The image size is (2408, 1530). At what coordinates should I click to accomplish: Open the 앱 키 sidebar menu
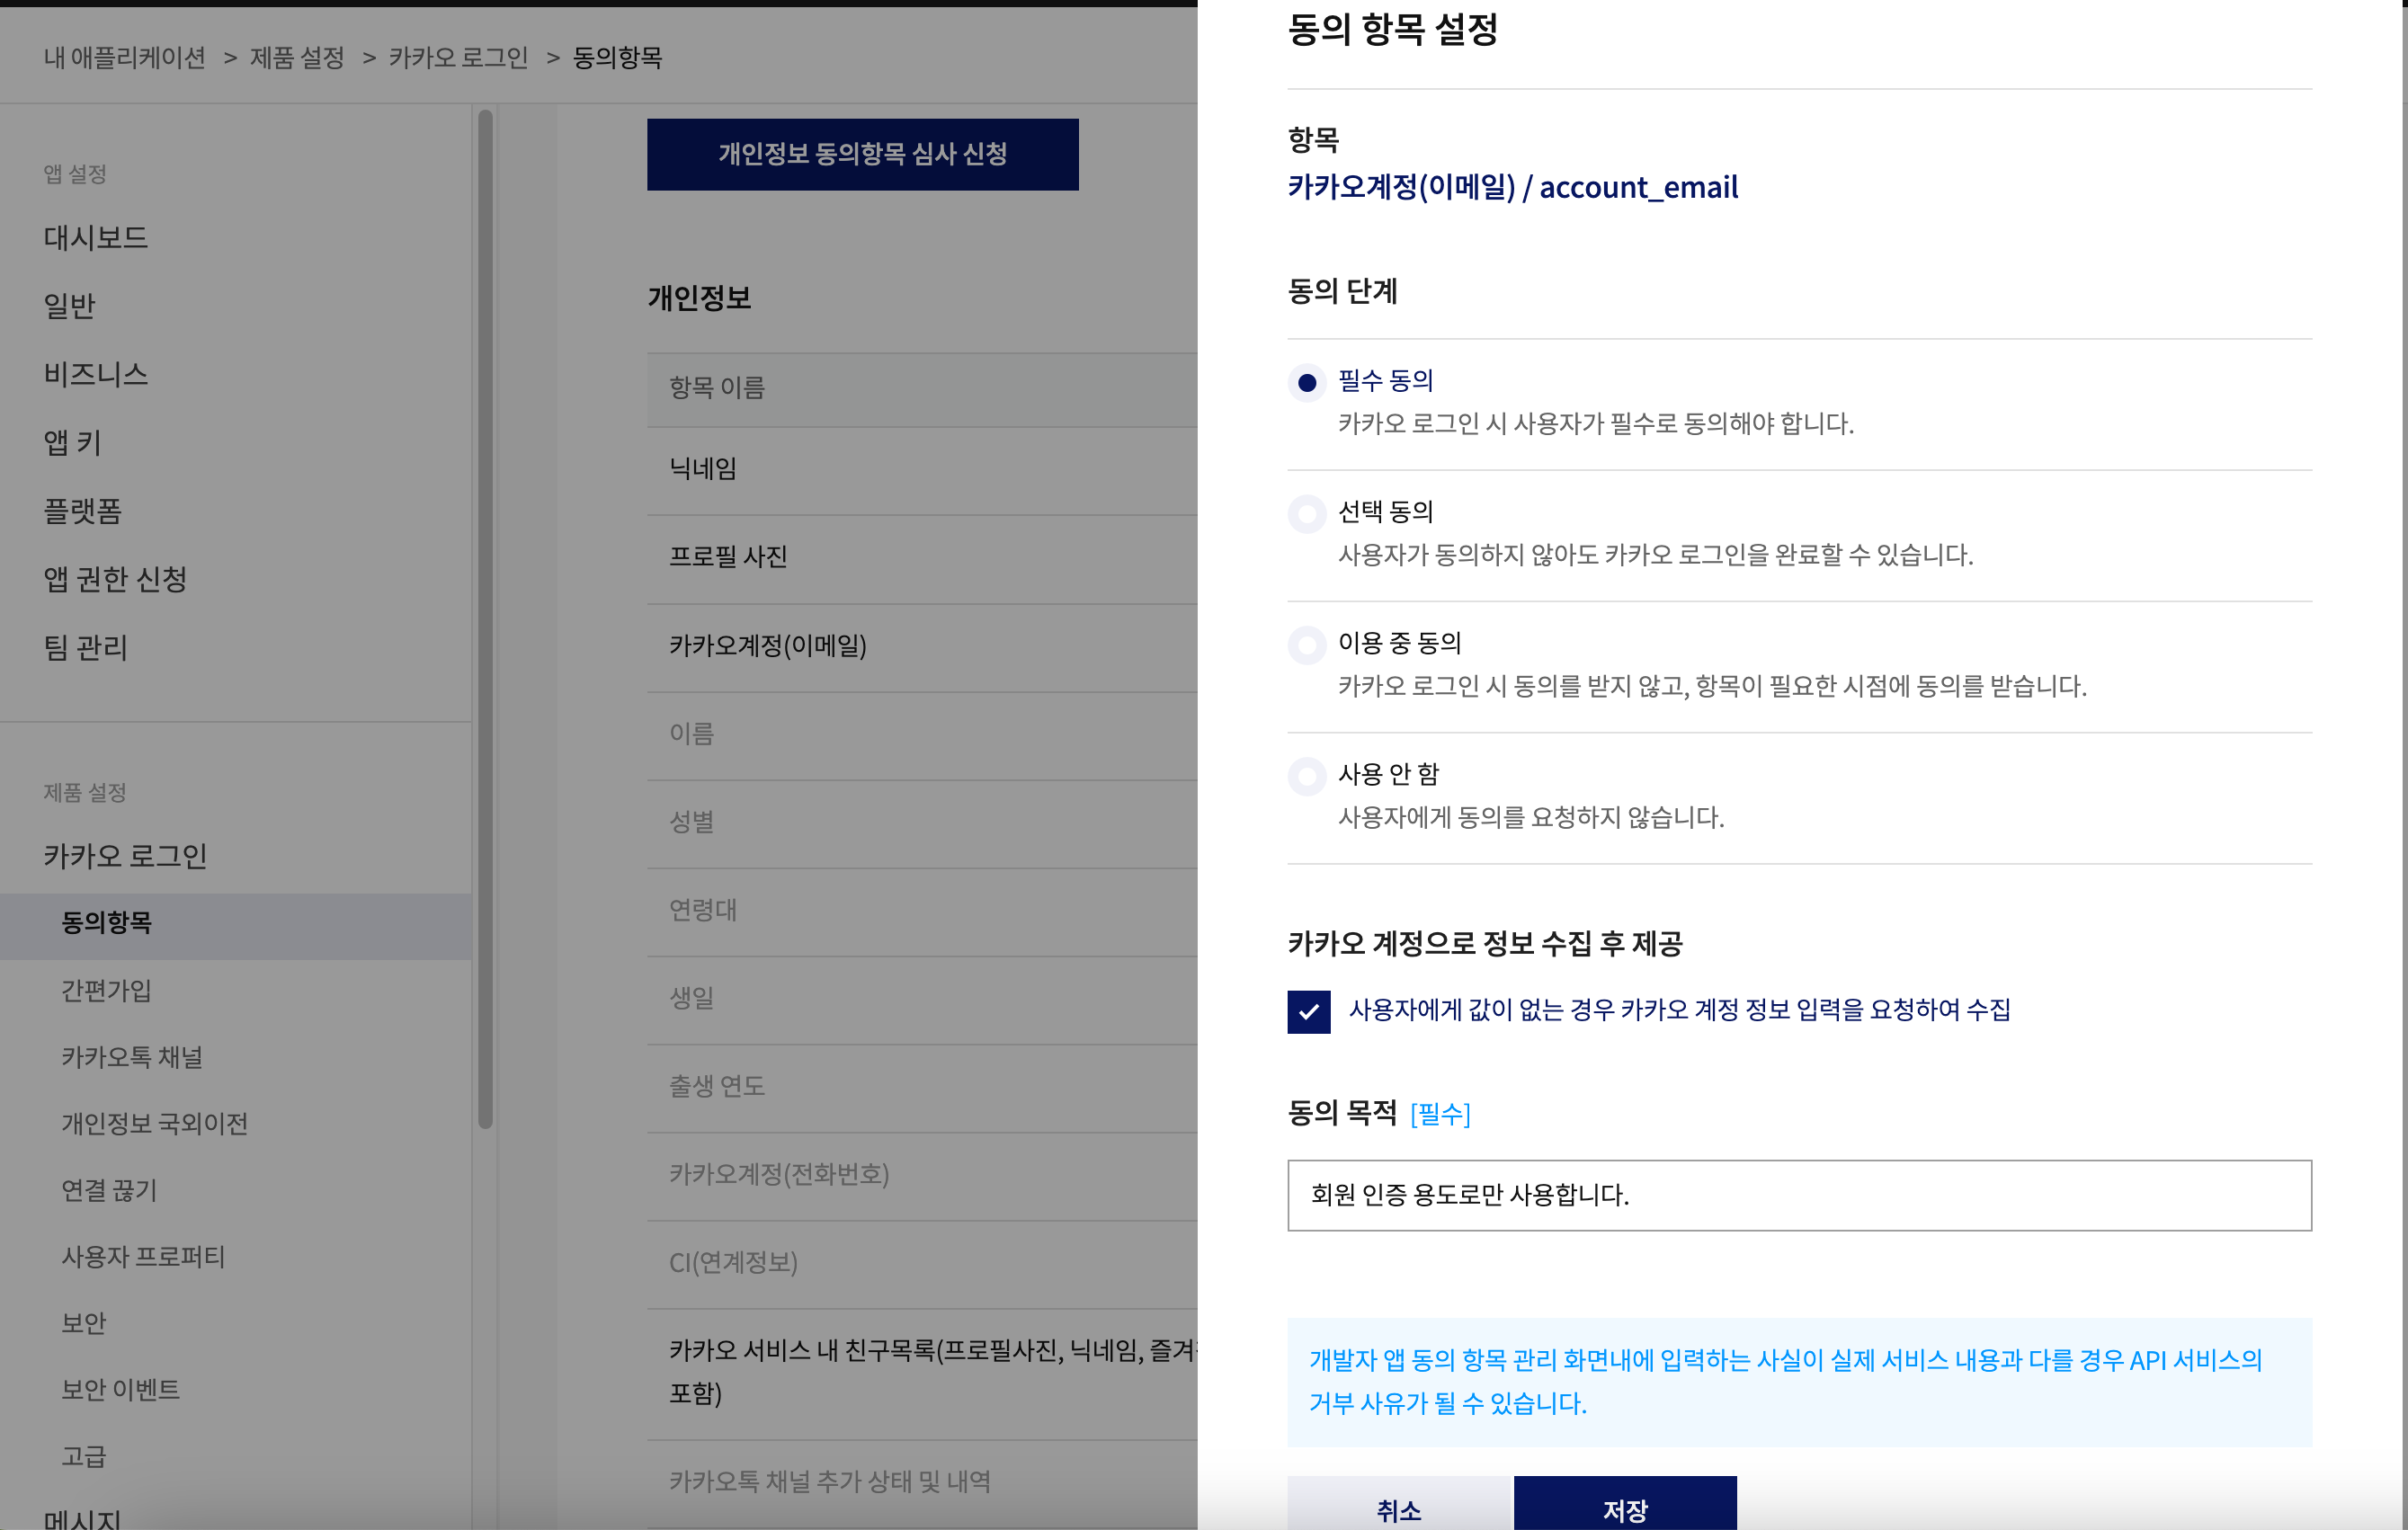tap(72, 442)
